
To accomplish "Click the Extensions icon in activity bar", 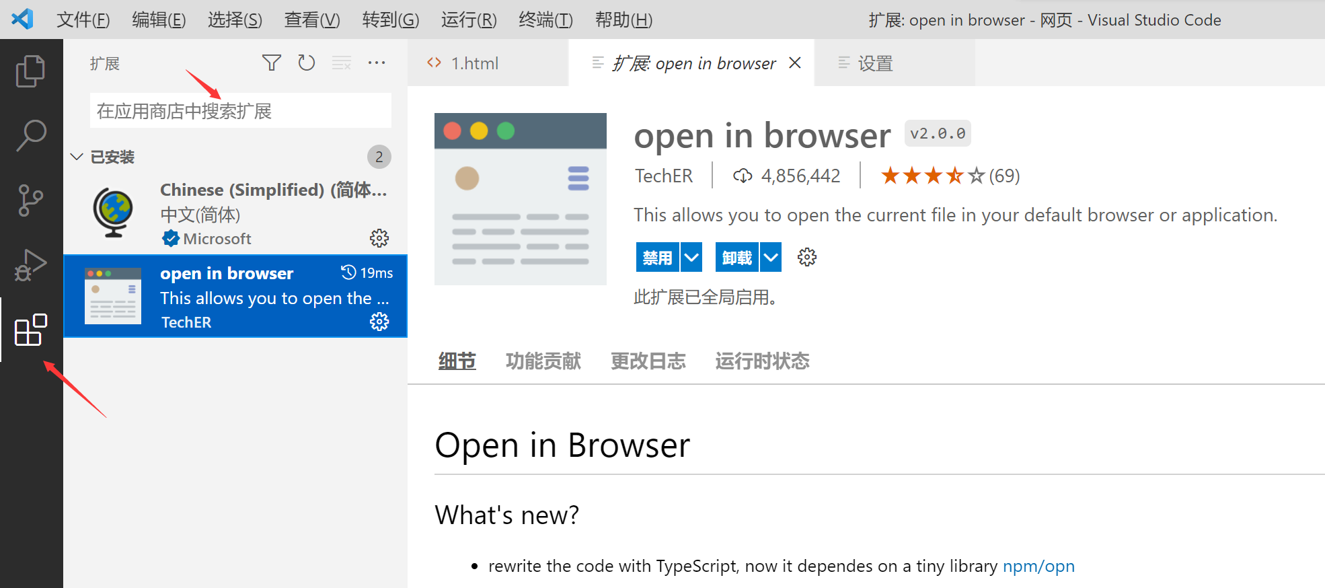I will pyautogui.click(x=30, y=330).
